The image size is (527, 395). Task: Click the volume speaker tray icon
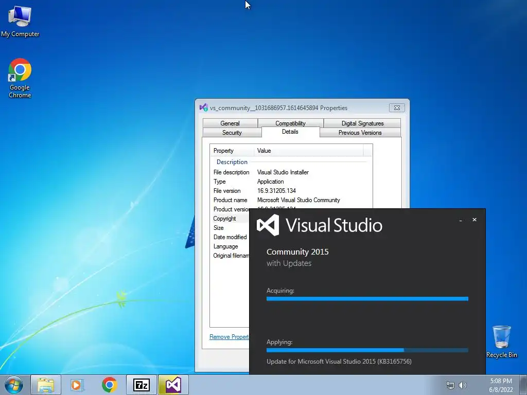(x=463, y=385)
